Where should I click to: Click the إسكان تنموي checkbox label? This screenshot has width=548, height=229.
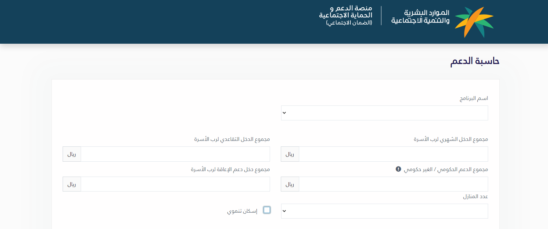point(242,211)
